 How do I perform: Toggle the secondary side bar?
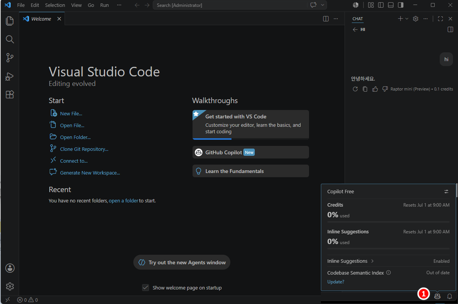coord(401,5)
